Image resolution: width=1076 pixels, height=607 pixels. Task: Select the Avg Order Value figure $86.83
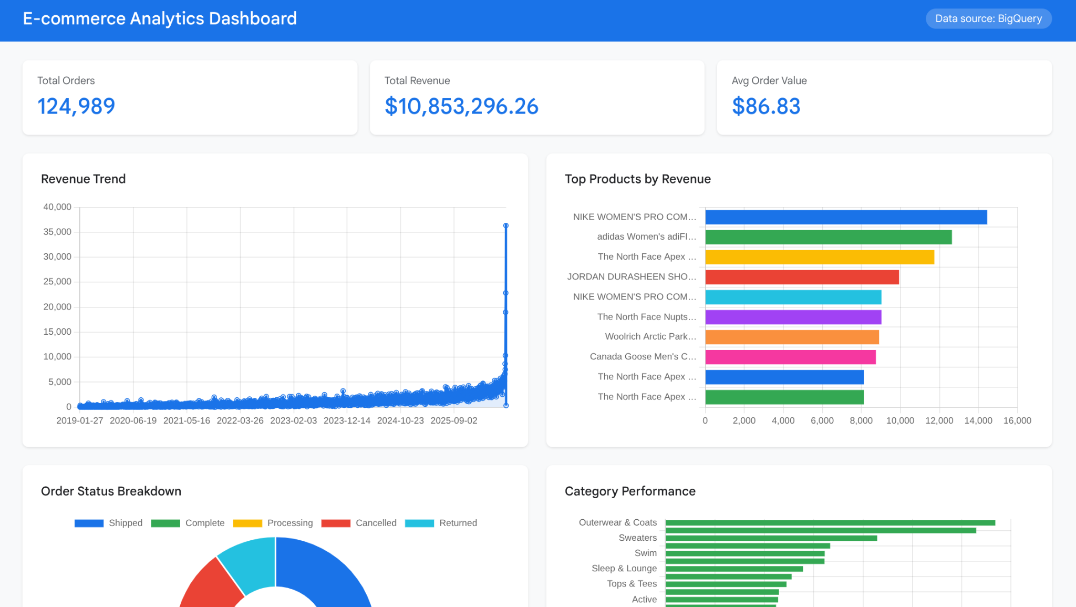pos(766,106)
